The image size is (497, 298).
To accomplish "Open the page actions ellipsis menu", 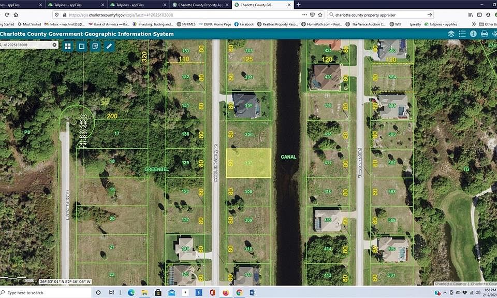I will click(x=304, y=15).
